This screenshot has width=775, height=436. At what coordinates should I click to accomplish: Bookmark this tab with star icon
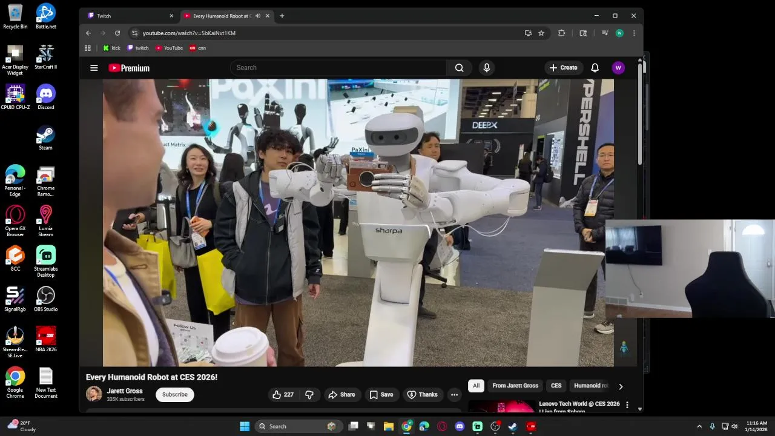[541, 33]
